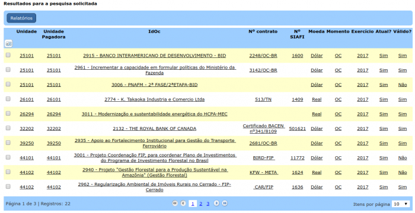Click SIAFI number 1409

click(297, 99)
